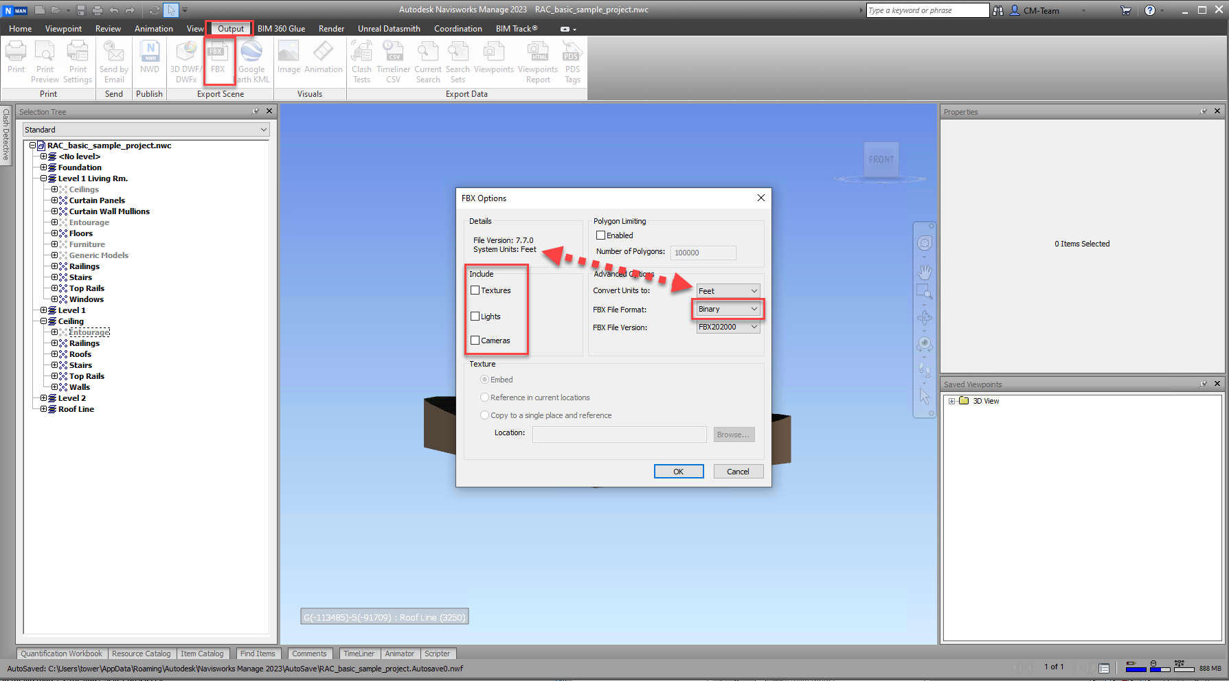Open the Scripter bottom tab
The height and width of the screenshot is (681, 1229).
(x=437, y=654)
